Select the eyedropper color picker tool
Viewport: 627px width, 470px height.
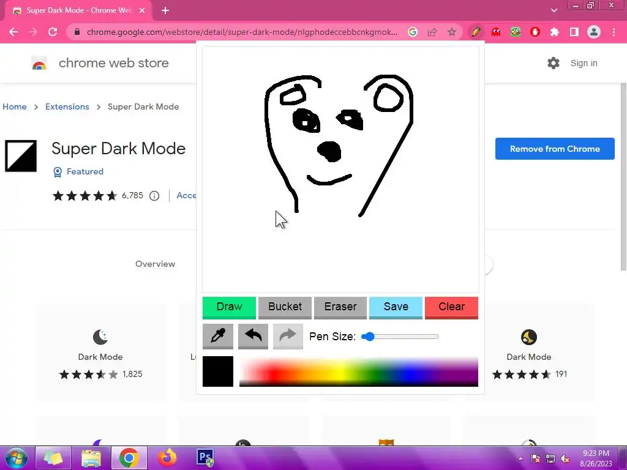217,337
